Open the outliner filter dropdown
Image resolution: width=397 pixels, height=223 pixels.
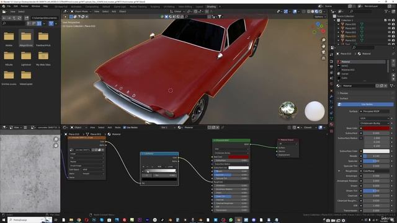click(387, 11)
